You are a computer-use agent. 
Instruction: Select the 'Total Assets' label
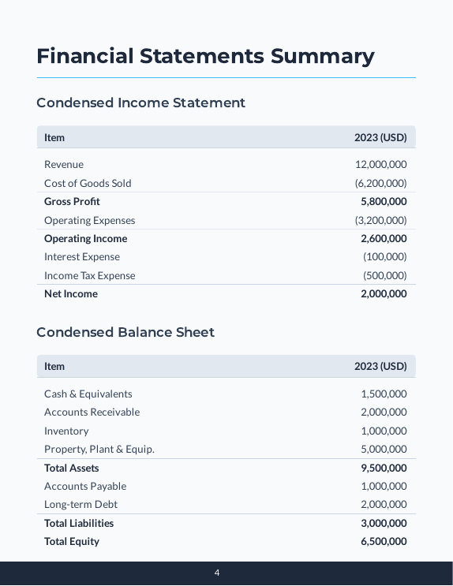point(72,468)
